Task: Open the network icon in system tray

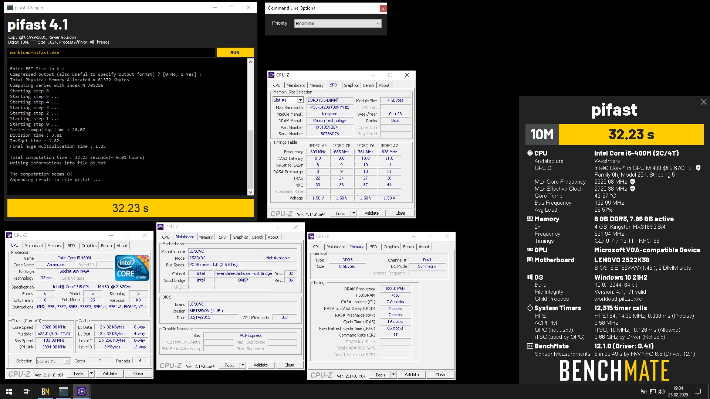Action: pyautogui.click(x=653, y=392)
